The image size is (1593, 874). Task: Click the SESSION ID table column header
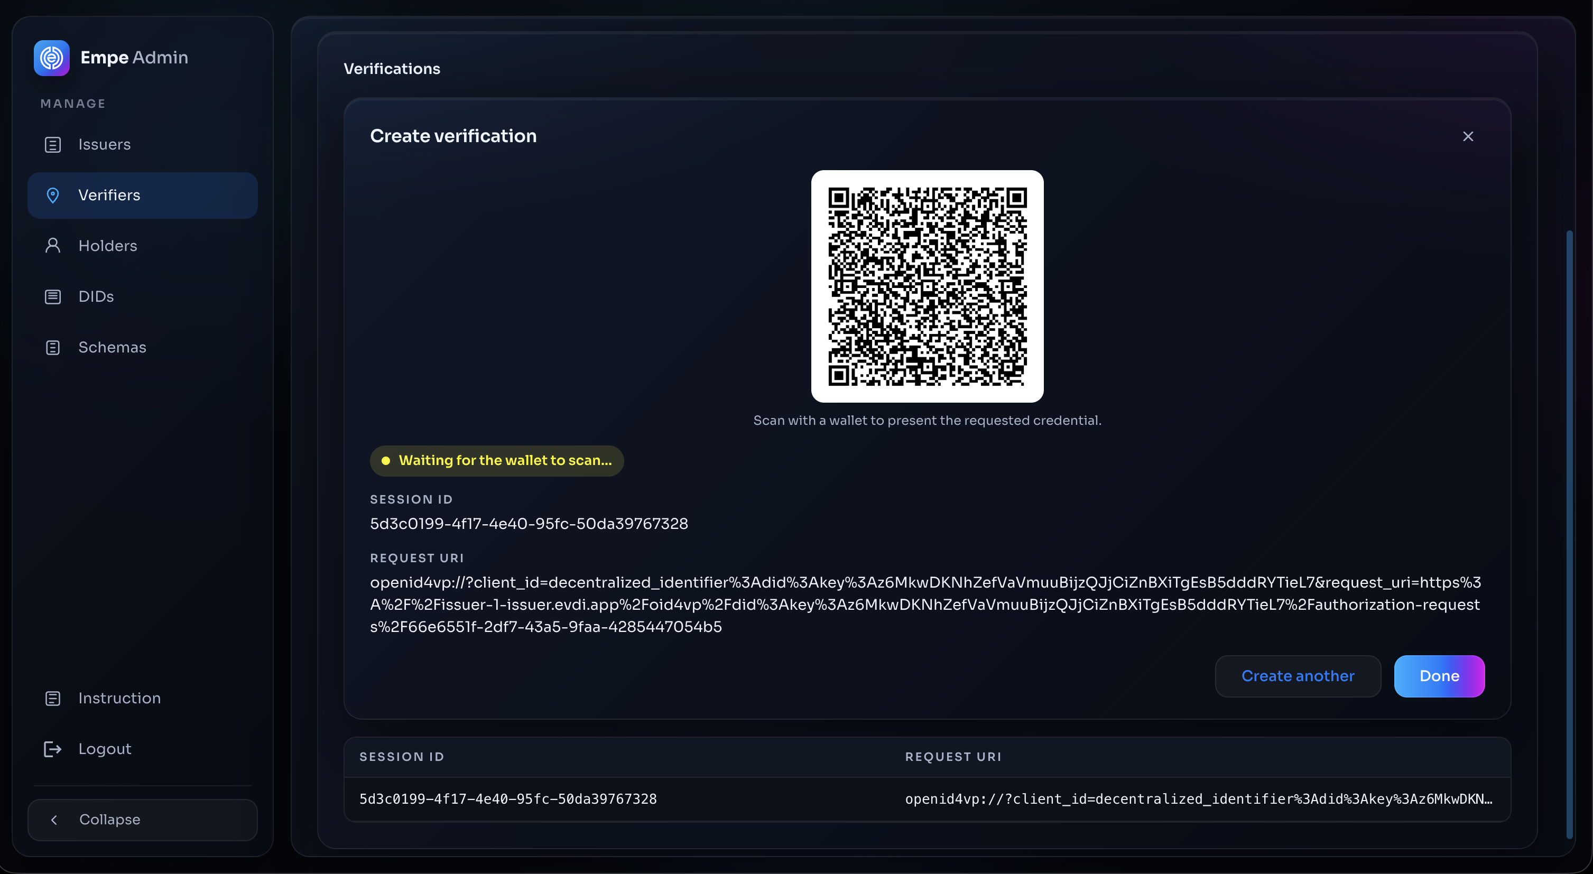click(x=402, y=757)
